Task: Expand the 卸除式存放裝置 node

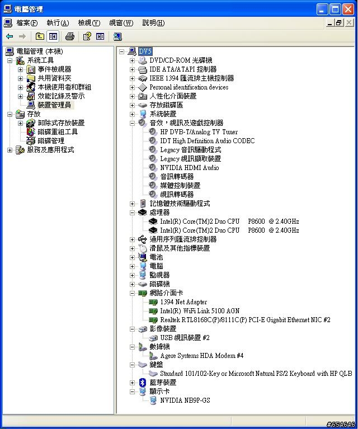Action: (21, 123)
